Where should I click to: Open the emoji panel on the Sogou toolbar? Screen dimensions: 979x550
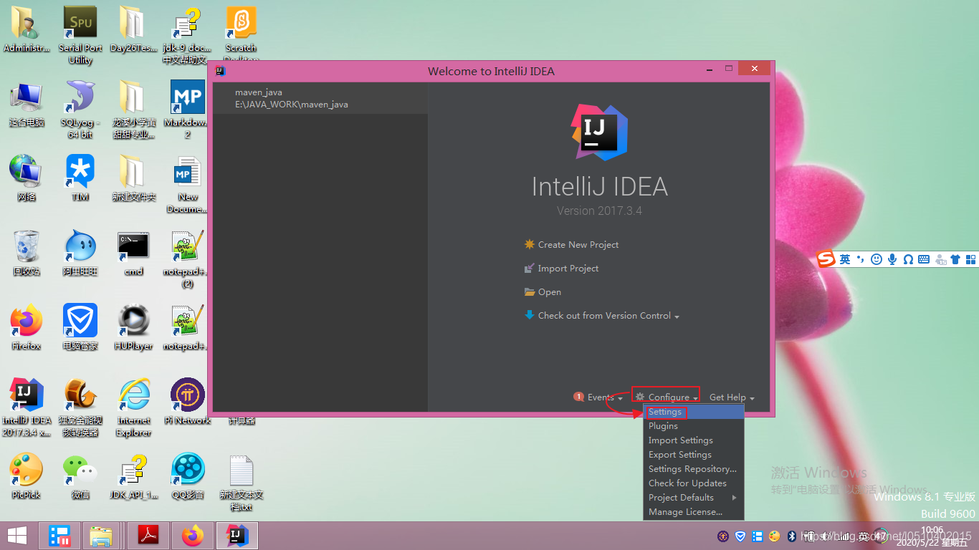(876, 259)
